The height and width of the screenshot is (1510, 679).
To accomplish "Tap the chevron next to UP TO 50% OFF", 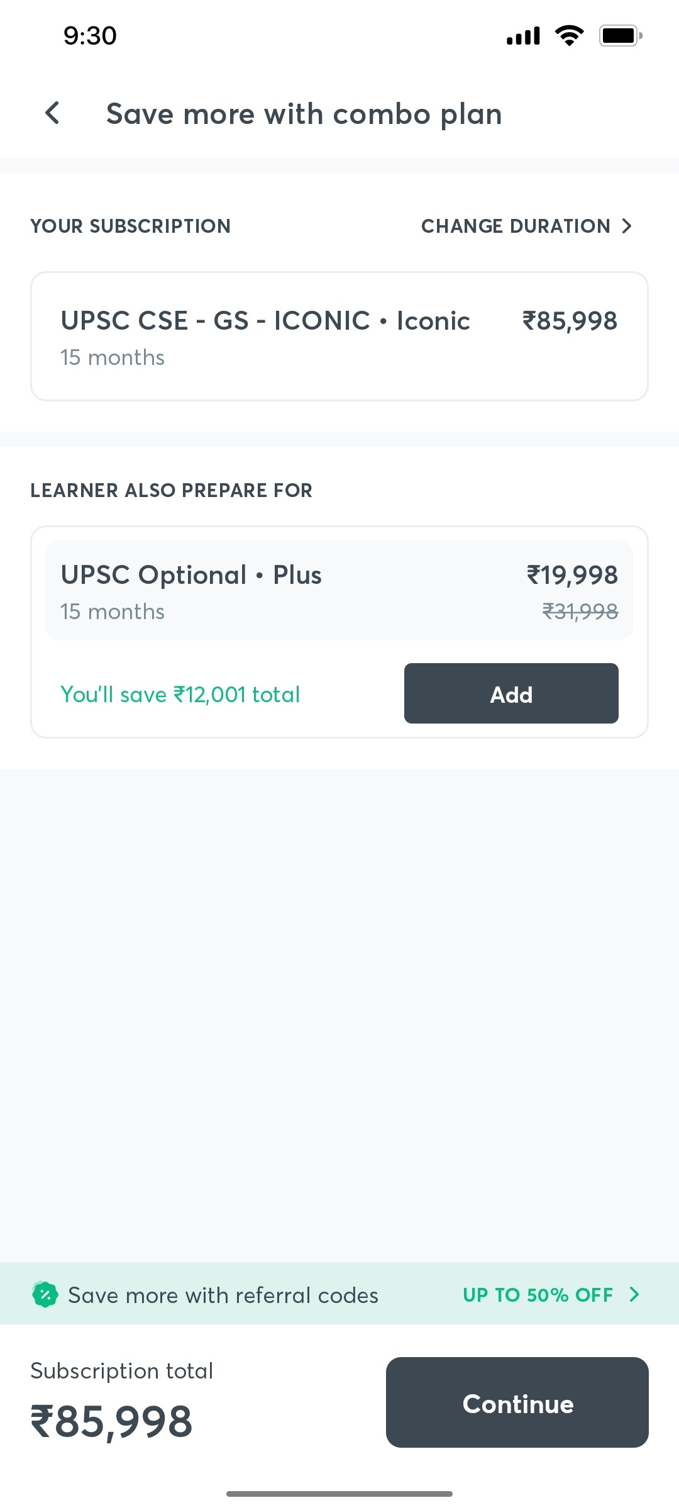I will coord(634,1295).
